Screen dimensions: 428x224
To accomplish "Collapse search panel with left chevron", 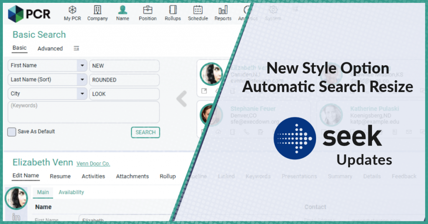I will 181,99.
